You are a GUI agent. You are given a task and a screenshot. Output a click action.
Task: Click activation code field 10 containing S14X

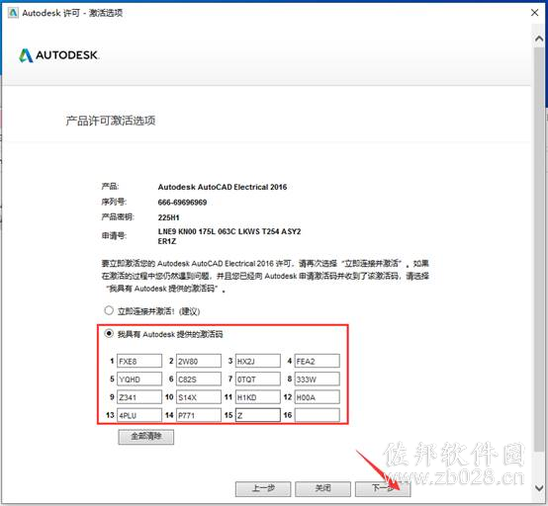199,397
